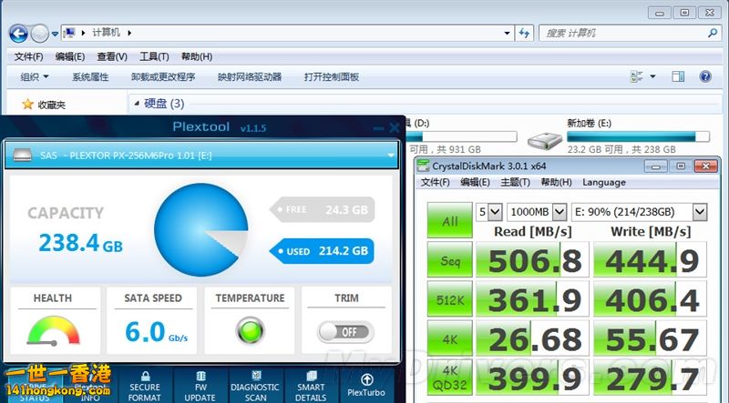Open the PlexTurbo tab
729x403 pixels.
coord(367,387)
